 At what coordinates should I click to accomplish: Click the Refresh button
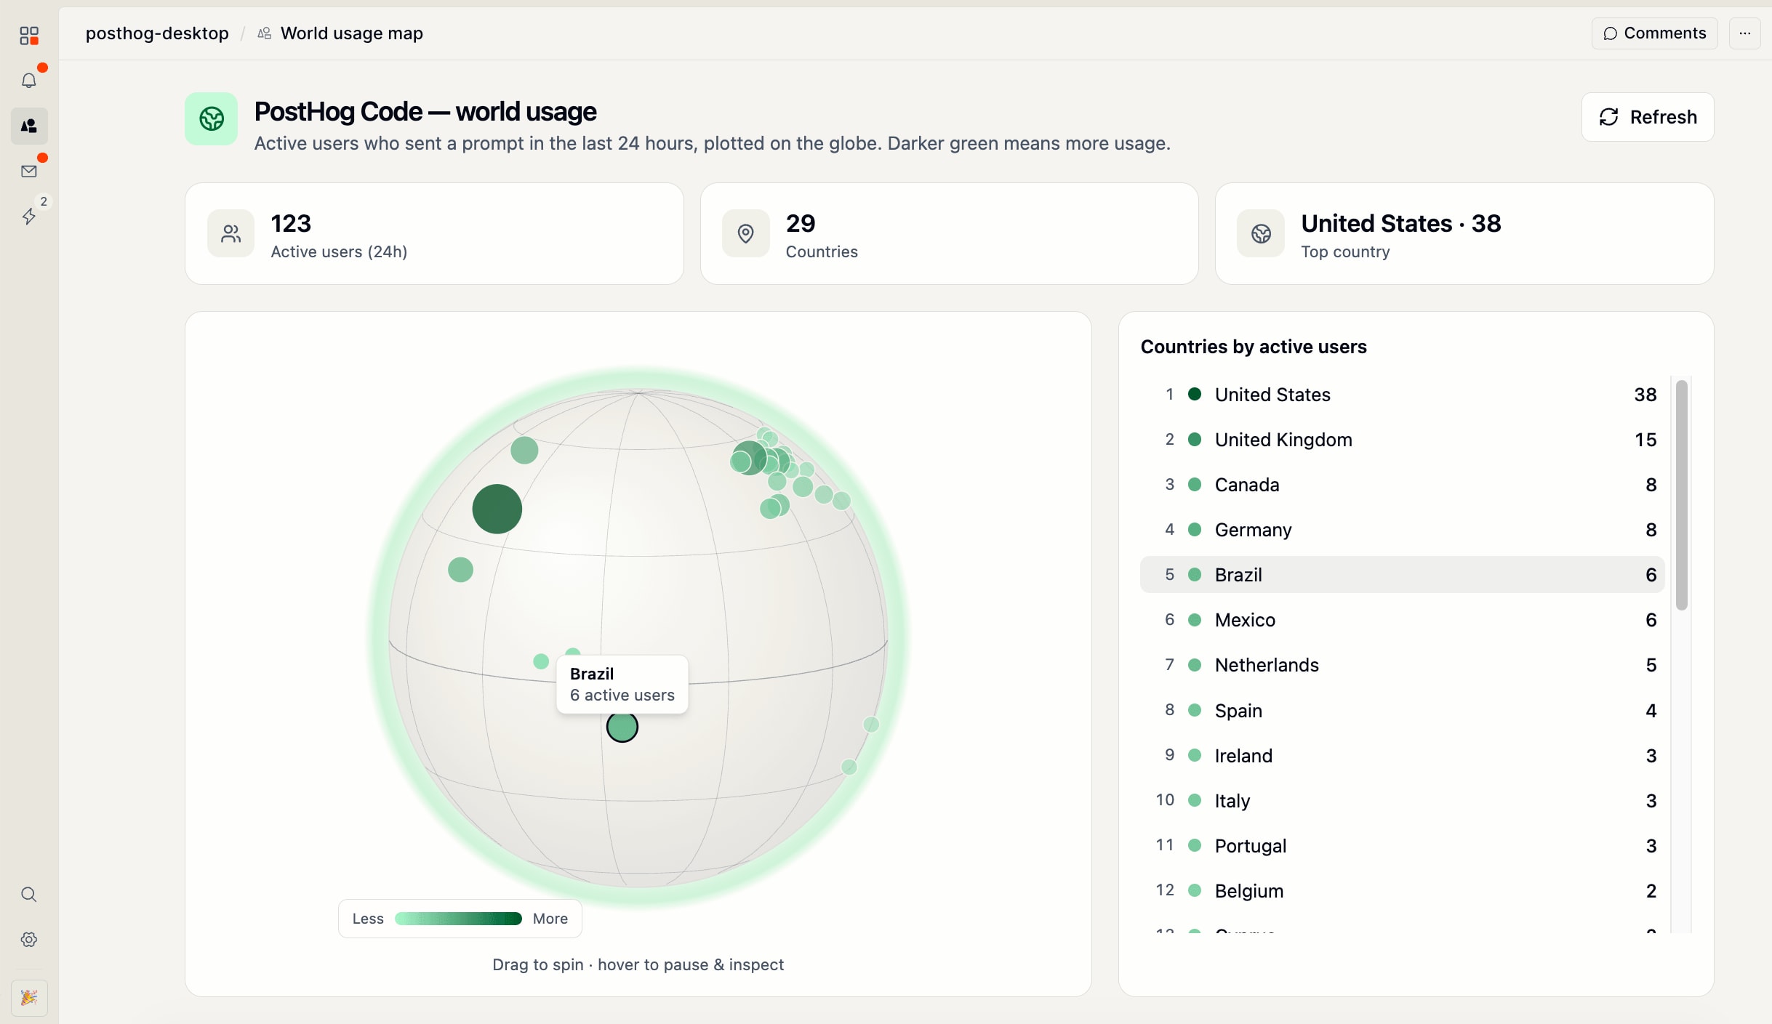click(x=1647, y=117)
